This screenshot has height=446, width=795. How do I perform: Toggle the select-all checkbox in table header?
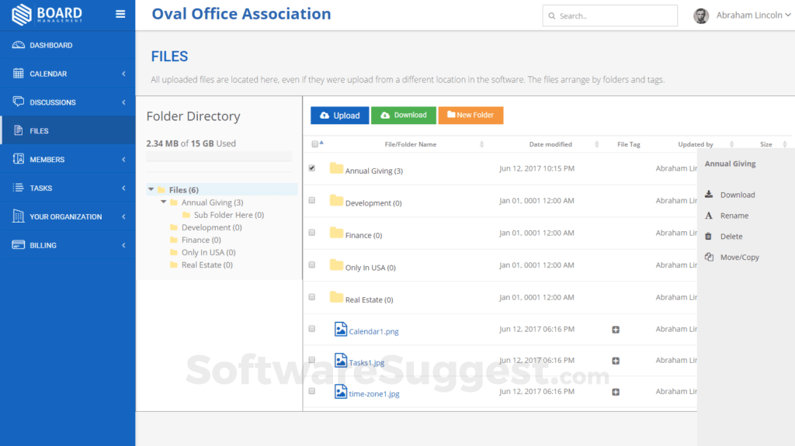coord(314,143)
